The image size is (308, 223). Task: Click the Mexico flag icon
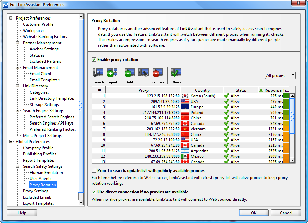coord(185,156)
